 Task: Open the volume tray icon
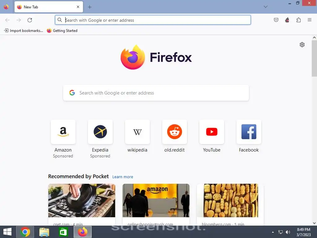click(x=288, y=232)
